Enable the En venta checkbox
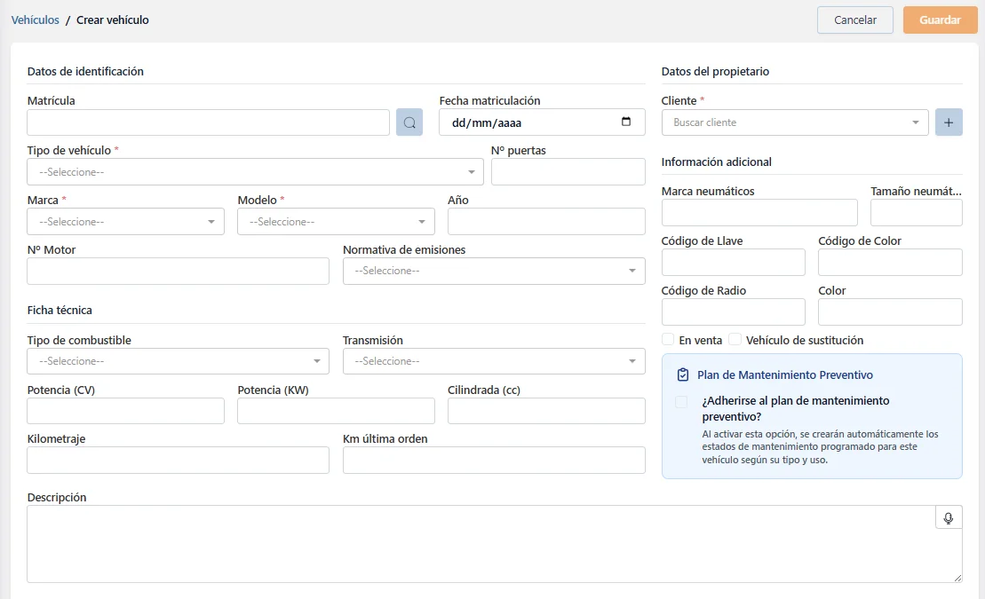Viewport: 985px width, 599px height. [668, 340]
